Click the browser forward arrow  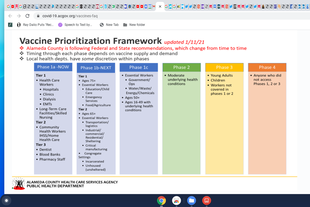tap(19, 16)
